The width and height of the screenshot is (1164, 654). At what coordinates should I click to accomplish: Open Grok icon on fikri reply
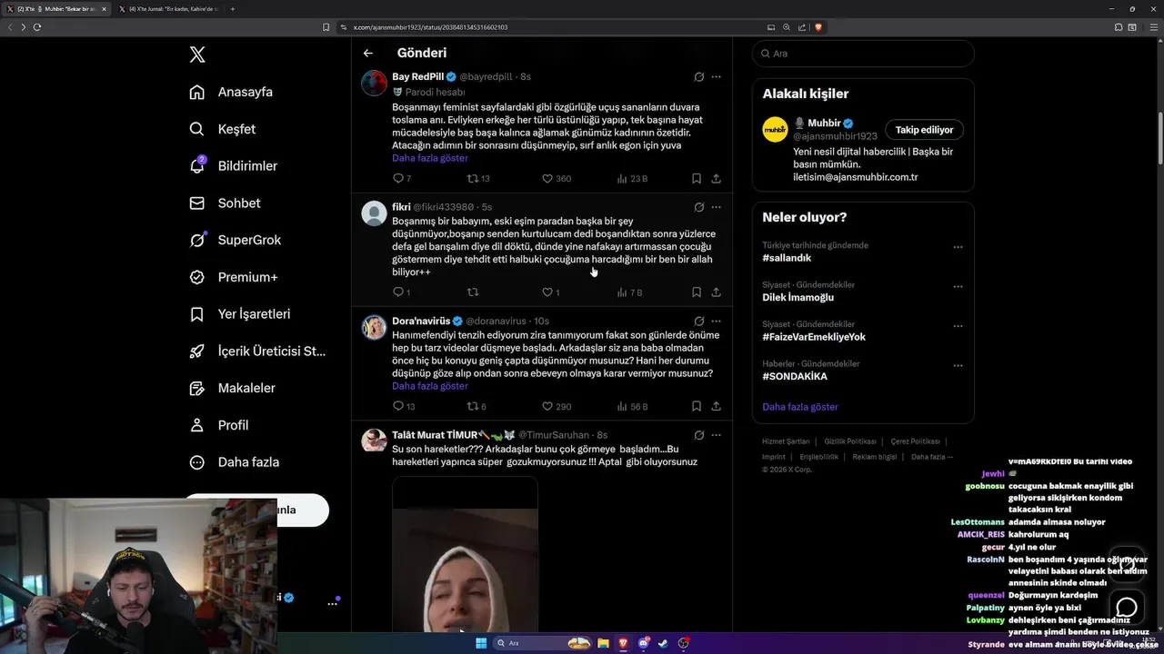tap(698, 207)
